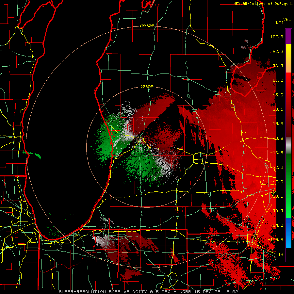Select the 61.2 scale value

click(278, 80)
